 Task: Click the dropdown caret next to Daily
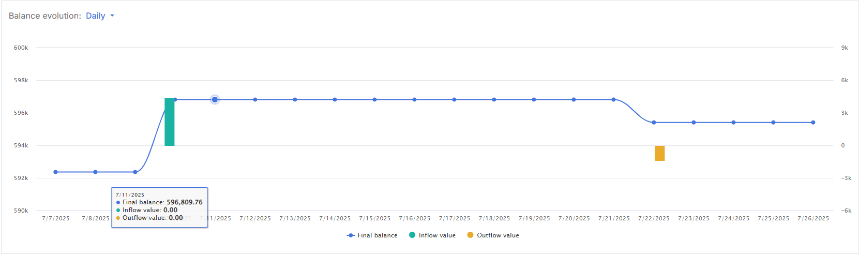(x=112, y=16)
